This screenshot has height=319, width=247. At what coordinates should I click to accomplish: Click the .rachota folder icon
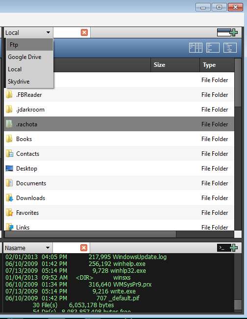point(9,124)
